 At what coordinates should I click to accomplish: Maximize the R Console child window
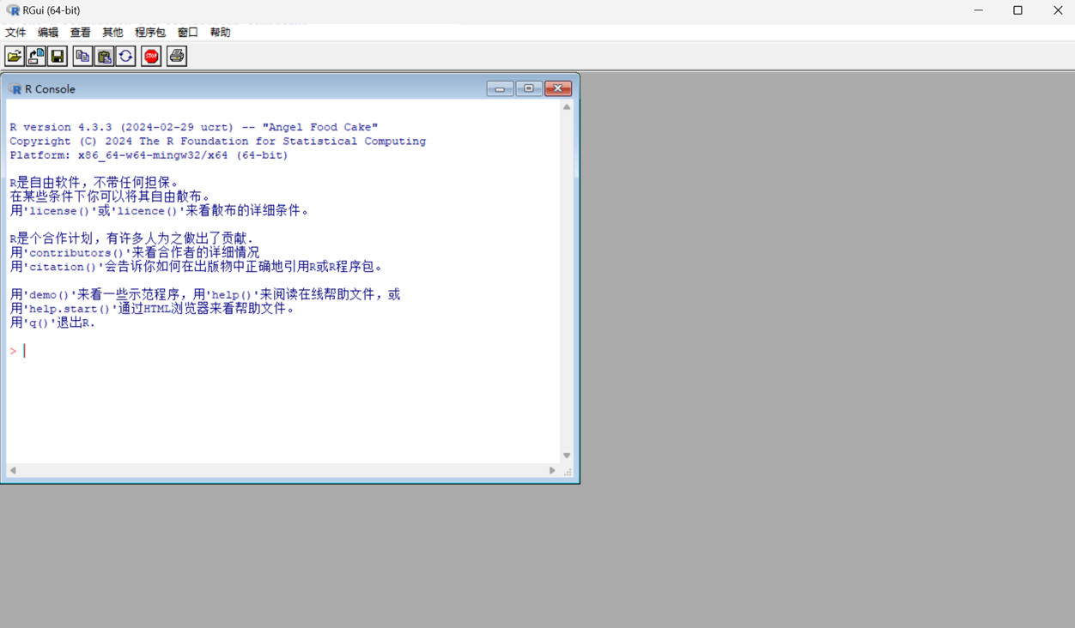point(529,88)
